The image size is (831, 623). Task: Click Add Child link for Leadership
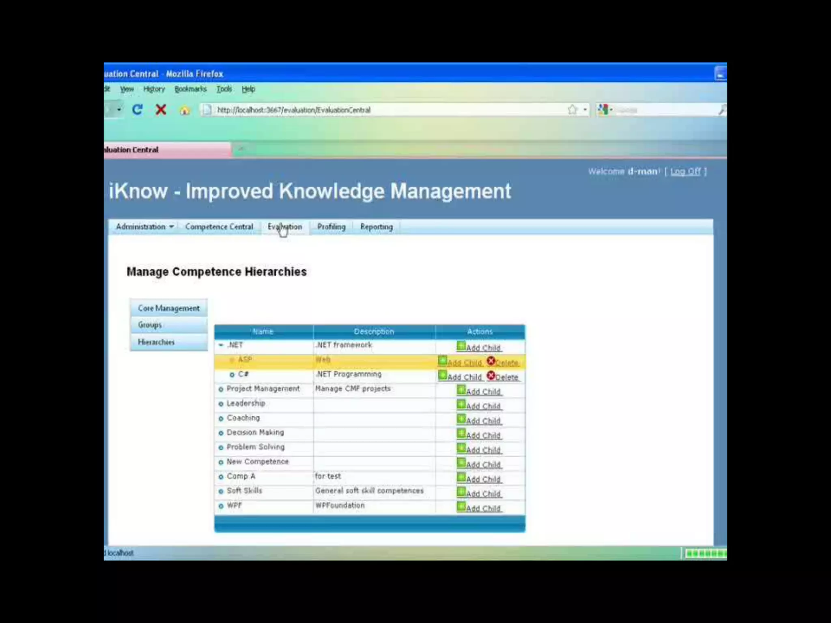click(483, 406)
